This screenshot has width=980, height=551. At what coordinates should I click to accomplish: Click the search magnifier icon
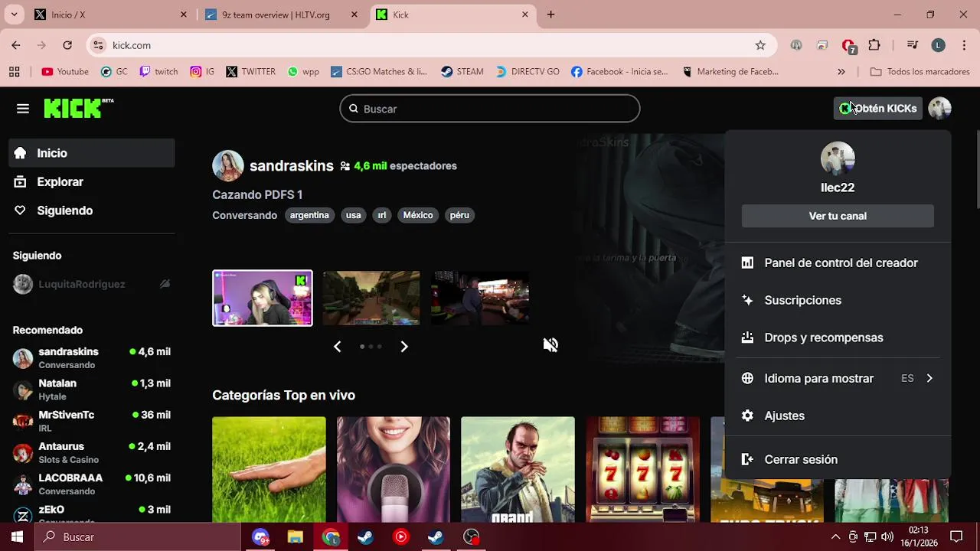(x=354, y=109)
